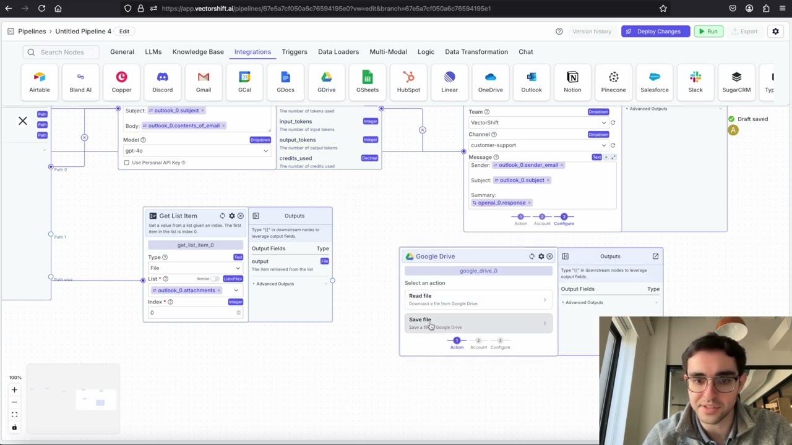Add an Outlook node
This screenshot has width=792, height=445.
532,83
